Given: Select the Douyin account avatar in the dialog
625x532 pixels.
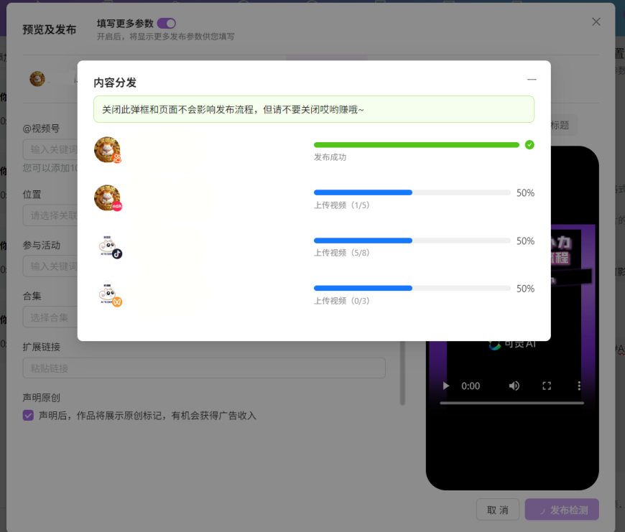Looking at the screenshot, I should [108, 245].
